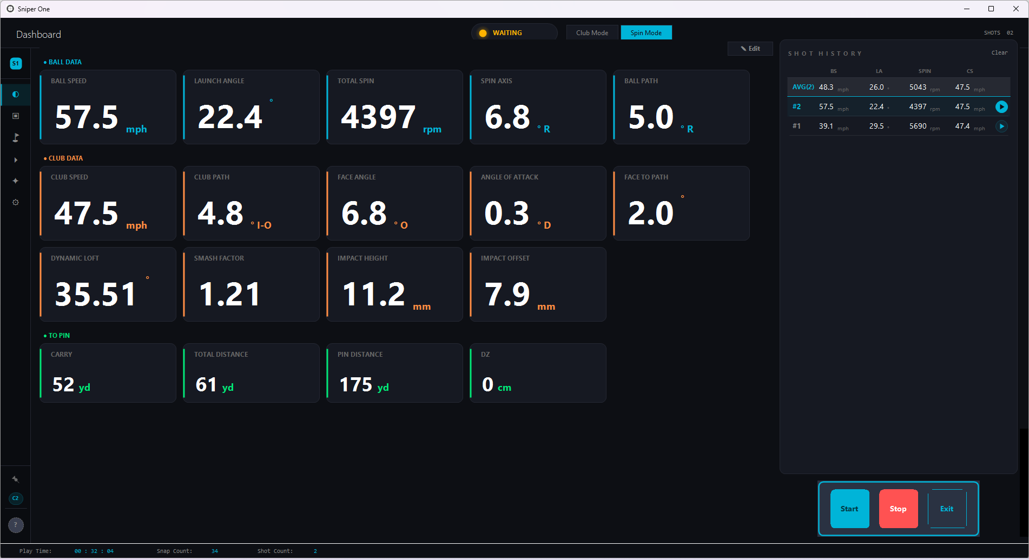1029x560 pixels.
Task: Click the Angle of Attack 0.3 card
Action: tap(538, 203)
